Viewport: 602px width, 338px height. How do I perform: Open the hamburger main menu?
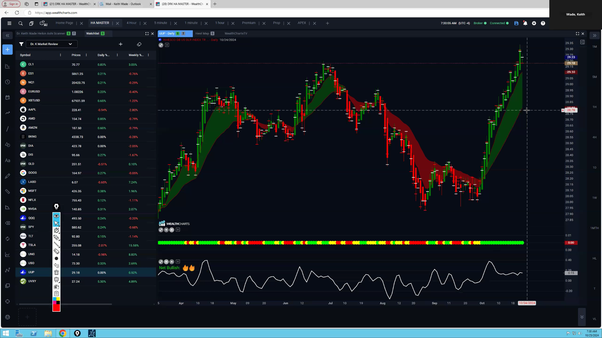coord(9,23)
